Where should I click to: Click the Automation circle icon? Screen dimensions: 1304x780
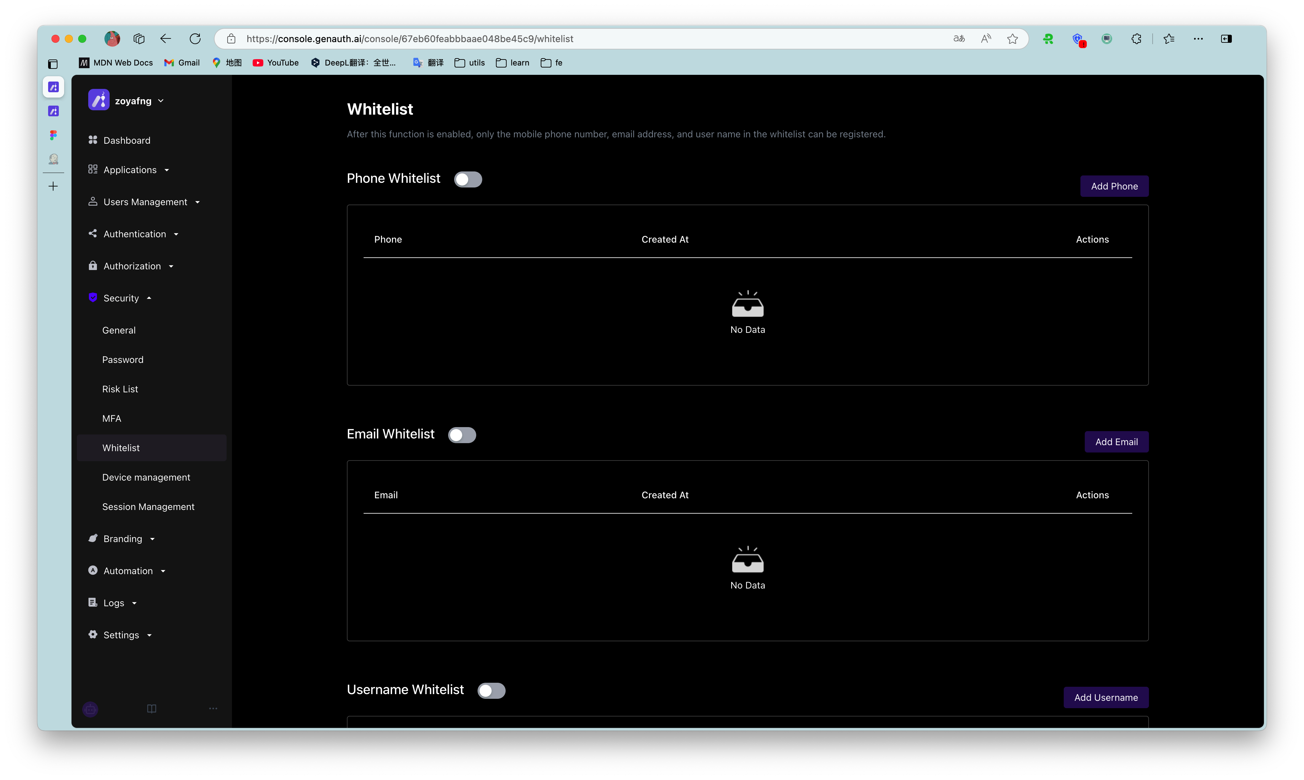pos(93,570)
